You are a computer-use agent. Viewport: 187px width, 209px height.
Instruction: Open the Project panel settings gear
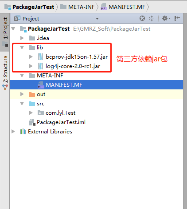166,18
